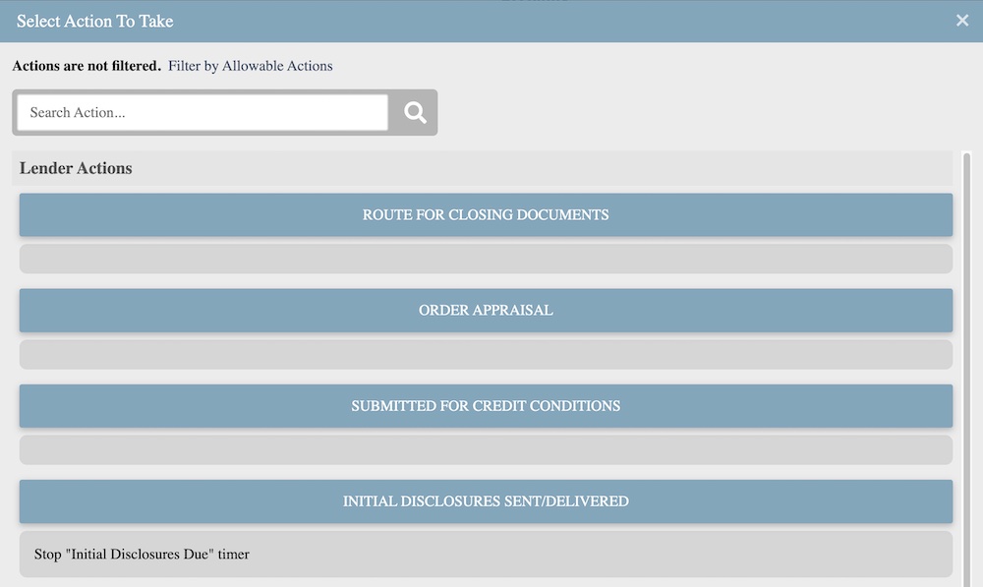Click blank description under Submitted For Credit Conditions

(x=486, y=449)
